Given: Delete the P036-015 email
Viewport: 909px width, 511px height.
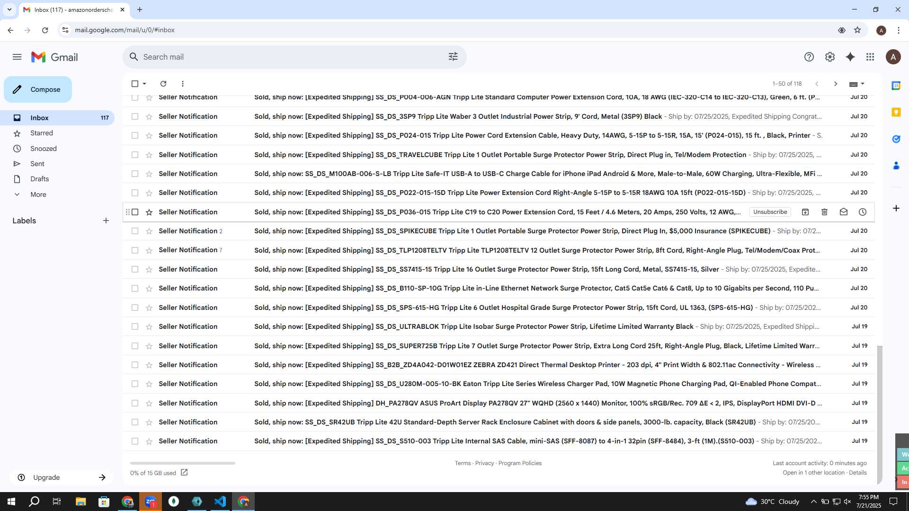Looking at the screenshot, I should click(824, 212).
